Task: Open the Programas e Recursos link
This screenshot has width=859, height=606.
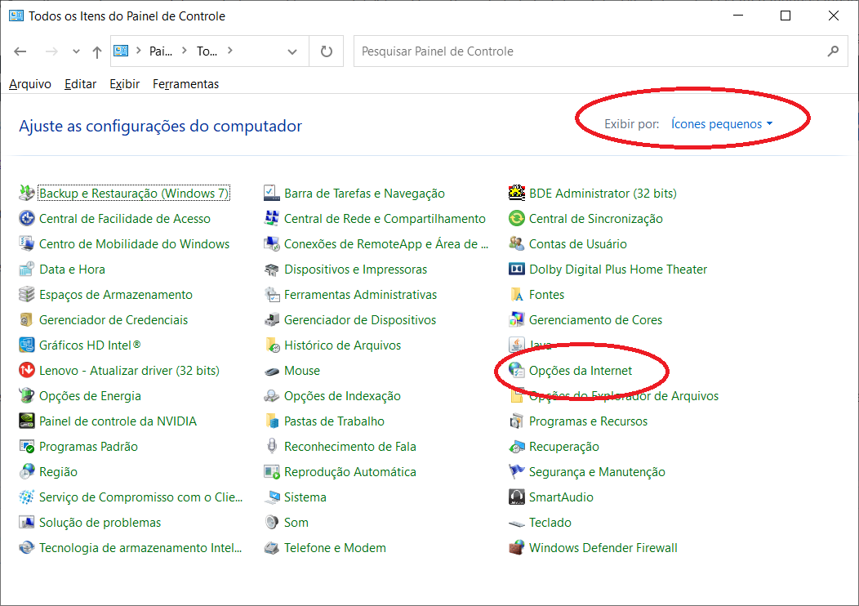Action: point(588,421)
